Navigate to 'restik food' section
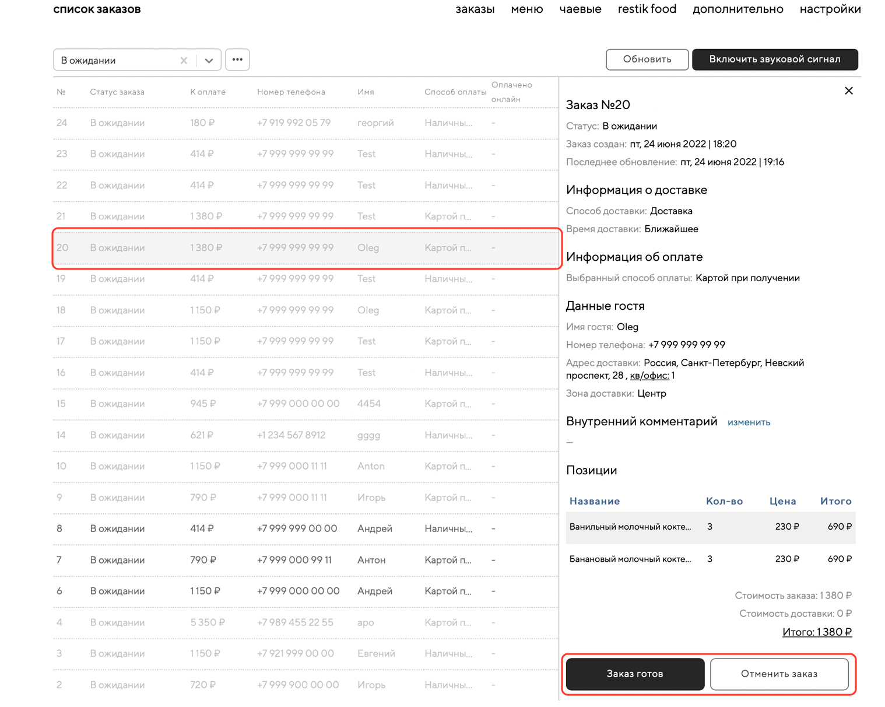Viewport: 885px width, 707px height. [x=647, y=9]
